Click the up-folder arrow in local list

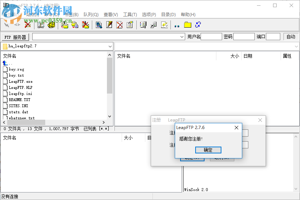[x=5, y=63]
